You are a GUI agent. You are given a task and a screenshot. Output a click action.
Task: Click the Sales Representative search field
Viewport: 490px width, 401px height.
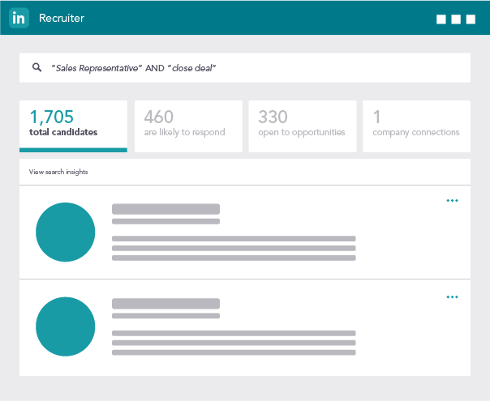245,68
